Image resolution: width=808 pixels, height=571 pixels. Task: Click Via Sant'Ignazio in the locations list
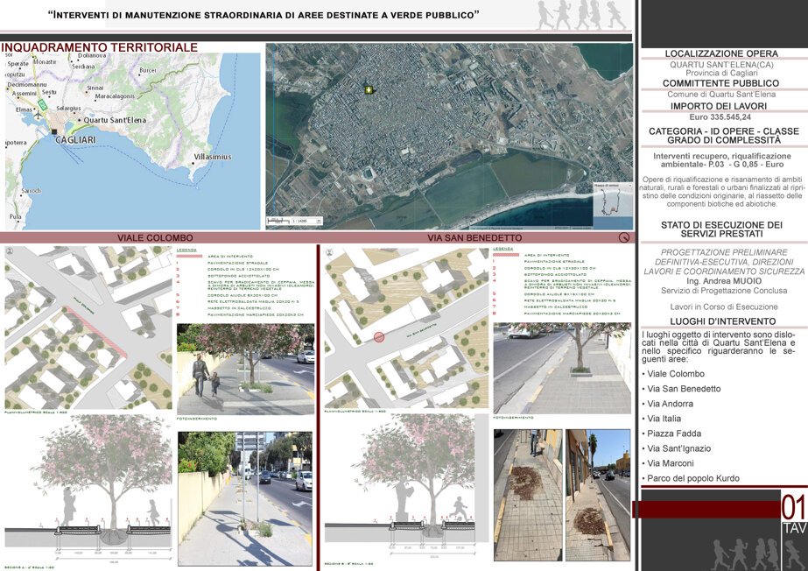pos(678,448)
